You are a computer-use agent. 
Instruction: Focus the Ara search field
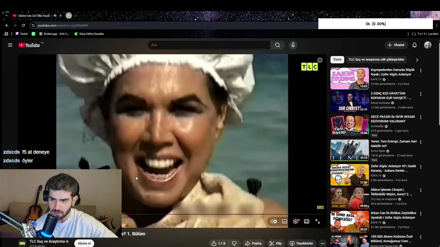209,45
